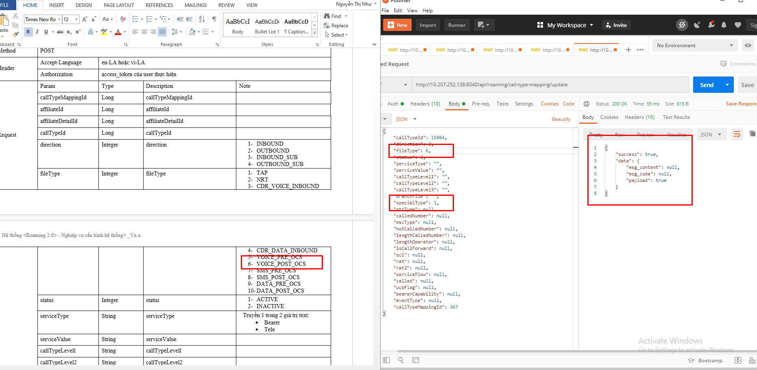
Task: Open the font size dropdown showing 12
Action: point(76,19)
